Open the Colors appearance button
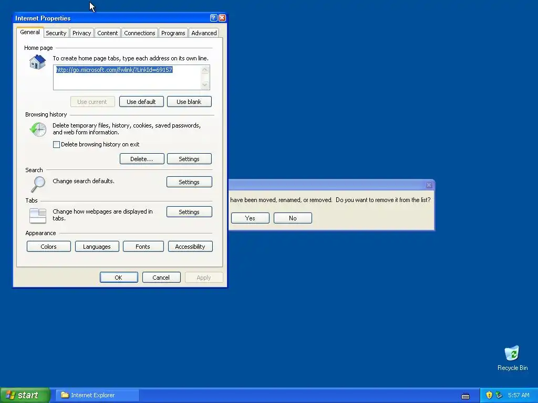 49,247
